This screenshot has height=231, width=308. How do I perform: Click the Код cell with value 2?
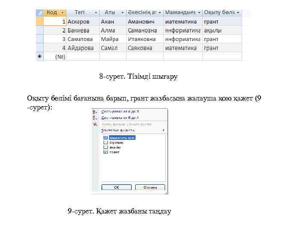pyautogui.click(x=55, y=30)
